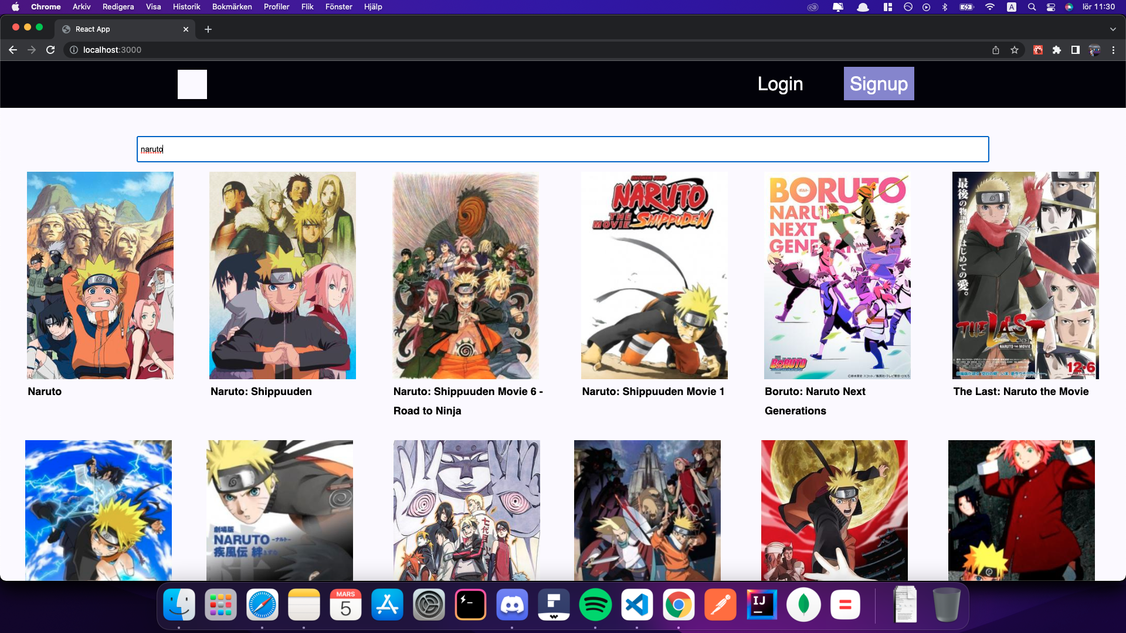The image size is (1126, 633).
Task: Open Postman from the Dock
Action: coord(720,605)
